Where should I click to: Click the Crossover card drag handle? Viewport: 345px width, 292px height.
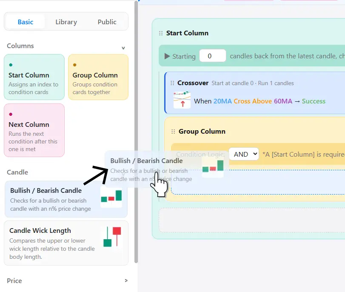pyautogui.click(x=172, y=83)
